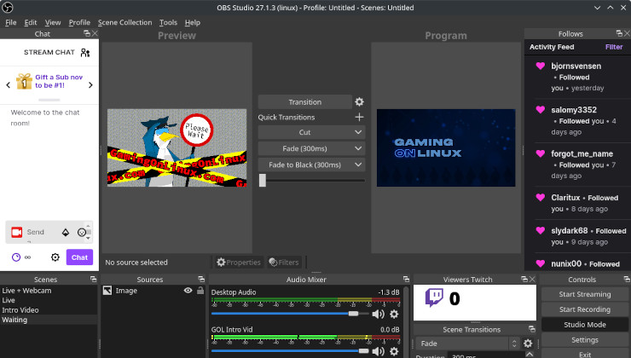Select the Image source row
This screenshot has height=358, width=631.
pyautogui.click(x=153, y=291)
